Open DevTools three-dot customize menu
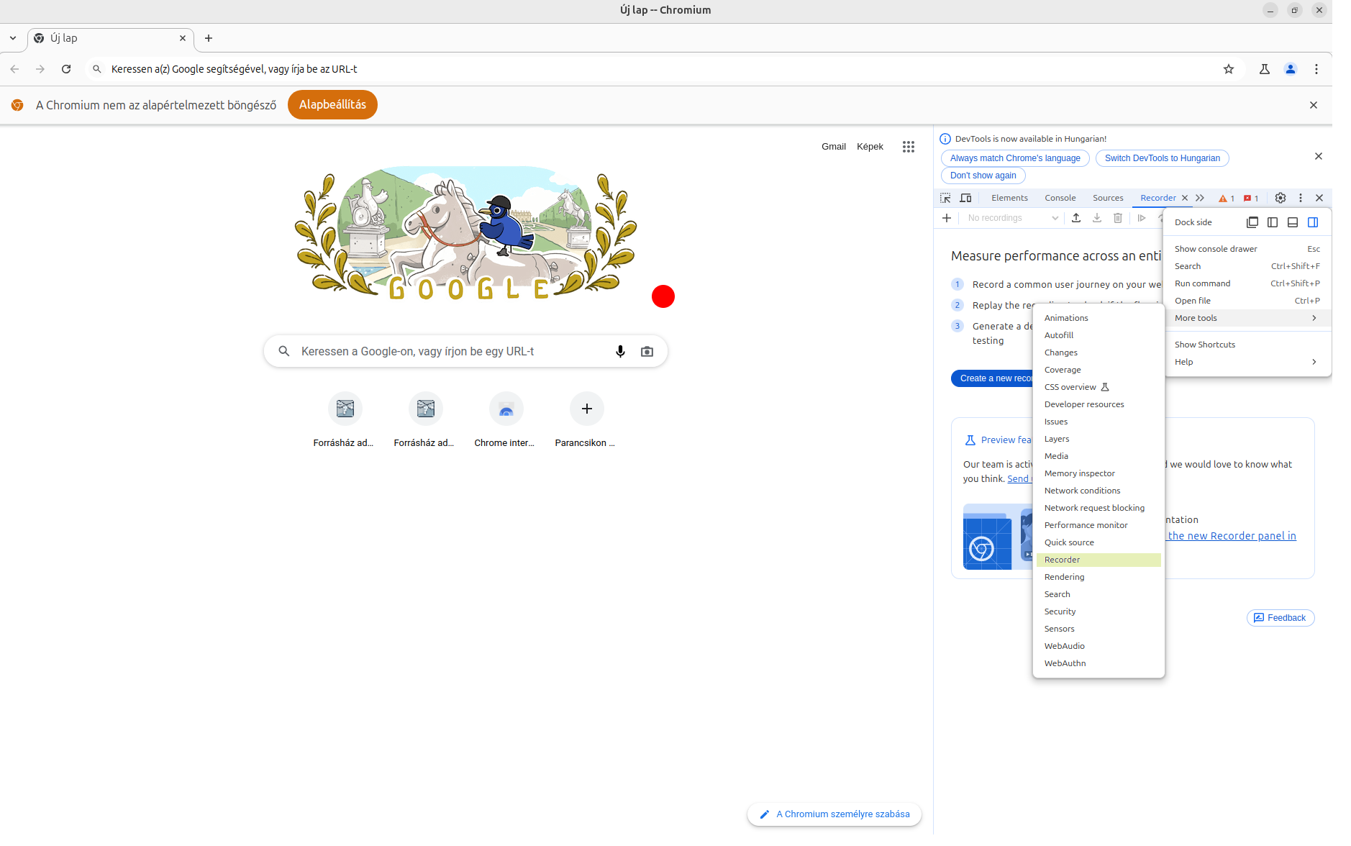This screenshot has height=846, width=1351. (x=1301, y=198)
